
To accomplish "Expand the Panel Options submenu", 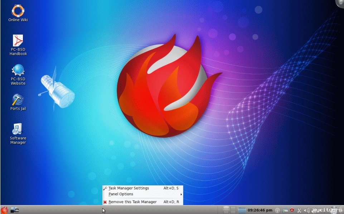I will 143,194.
